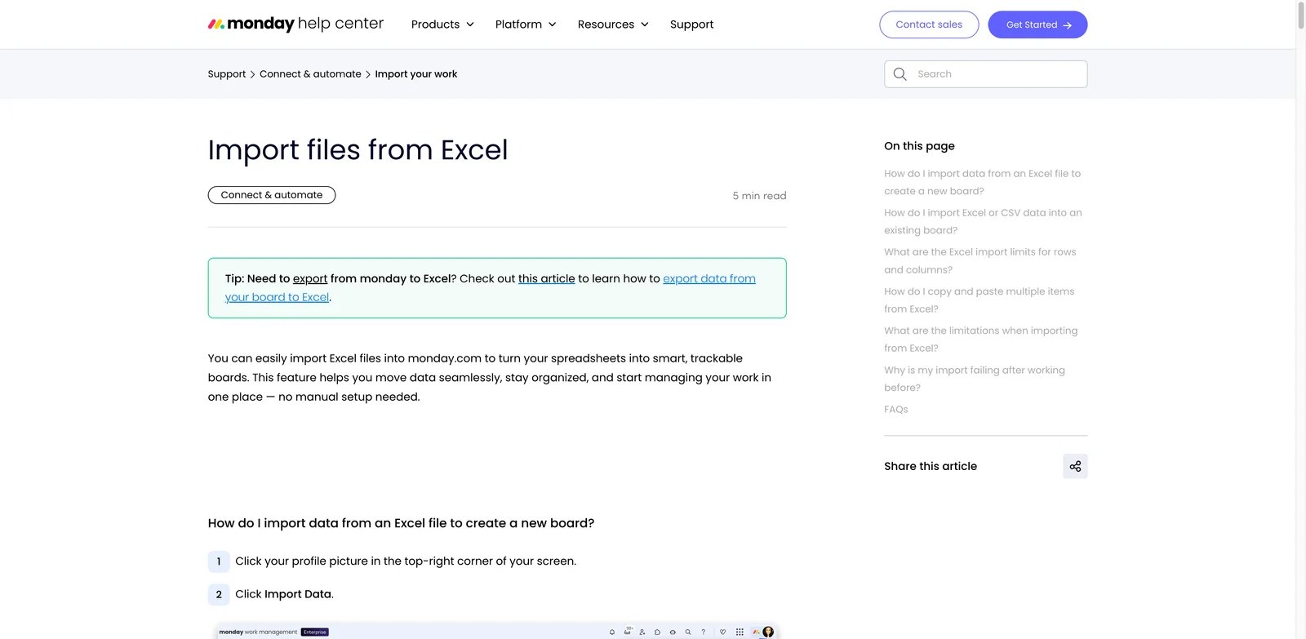Jump to FAQs section
This screenshot has height=639, width=1306.
896,410
